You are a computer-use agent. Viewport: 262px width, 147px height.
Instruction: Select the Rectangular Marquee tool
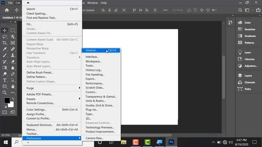pos(13,30)
